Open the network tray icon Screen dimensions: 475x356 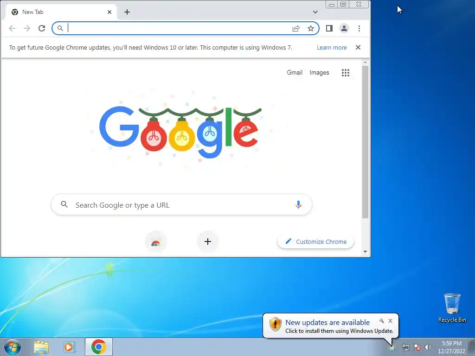(x=405, y=347)
